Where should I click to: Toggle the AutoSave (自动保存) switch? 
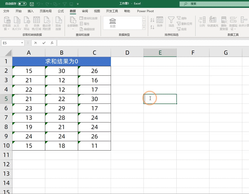click(22, 4)
